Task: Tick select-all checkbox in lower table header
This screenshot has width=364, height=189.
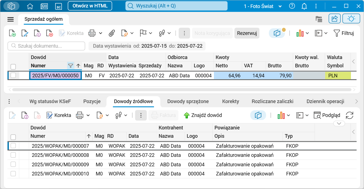Action: (x=13, y=137)
